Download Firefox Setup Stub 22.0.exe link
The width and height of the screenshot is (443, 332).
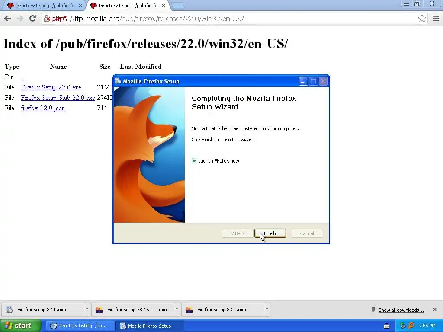coord(58,98)
